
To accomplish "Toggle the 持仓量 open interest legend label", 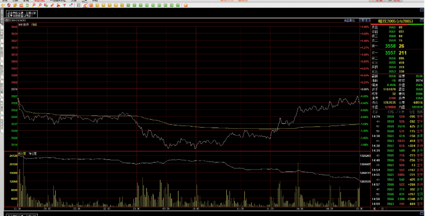I will click(x=32, y=153).
